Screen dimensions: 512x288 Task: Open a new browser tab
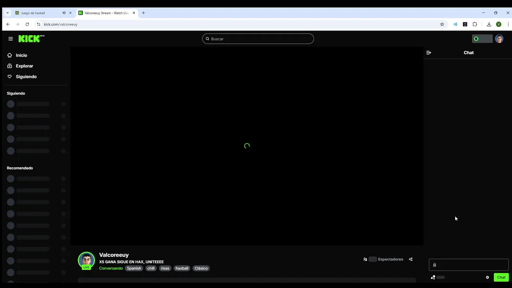click(143, 13)
